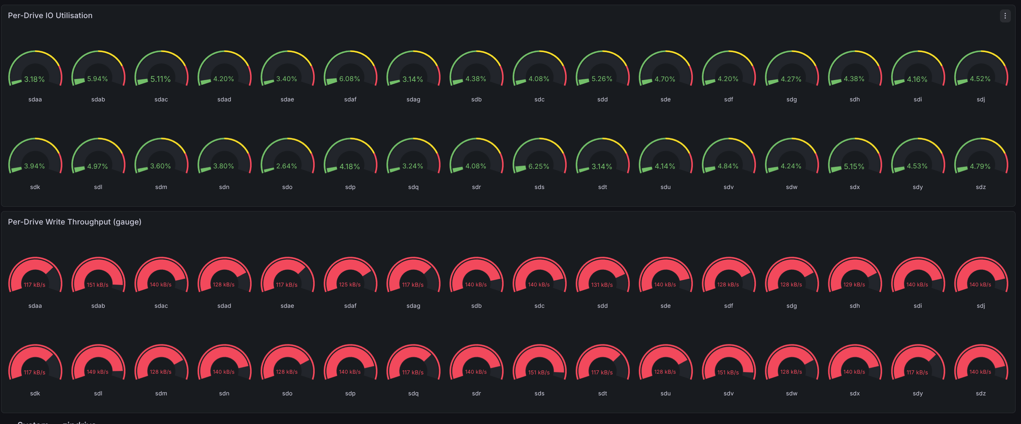This screenshot has width=1021, height=424.
Task: Click the 4.79% value on sdz gauge
Action: [x=980, y=166]
